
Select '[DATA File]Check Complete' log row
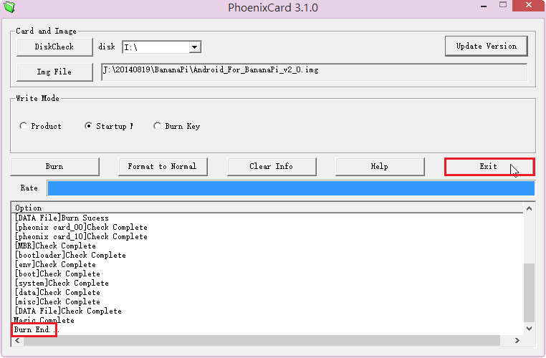[x=68, y=311]
